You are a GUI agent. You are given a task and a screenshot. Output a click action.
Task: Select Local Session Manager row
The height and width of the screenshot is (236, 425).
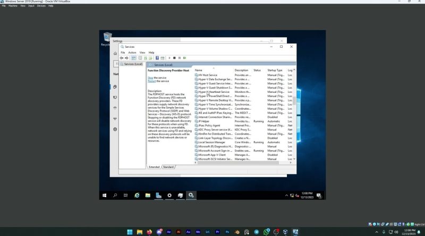coord(243,142)
